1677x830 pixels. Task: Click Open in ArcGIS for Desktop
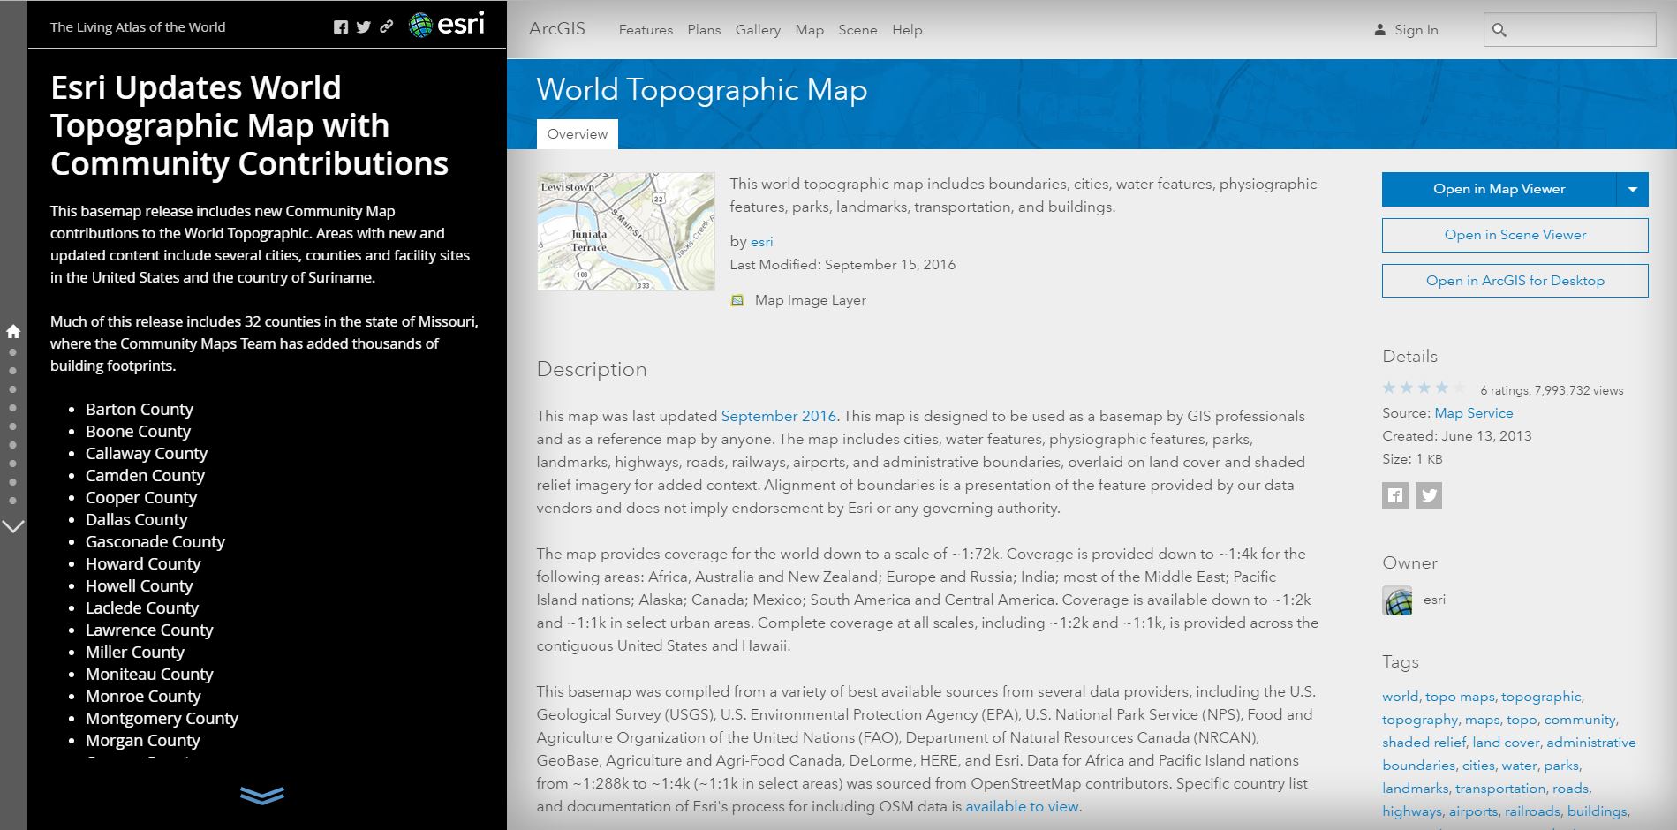pyautogui.click(x=1515, y=281)
